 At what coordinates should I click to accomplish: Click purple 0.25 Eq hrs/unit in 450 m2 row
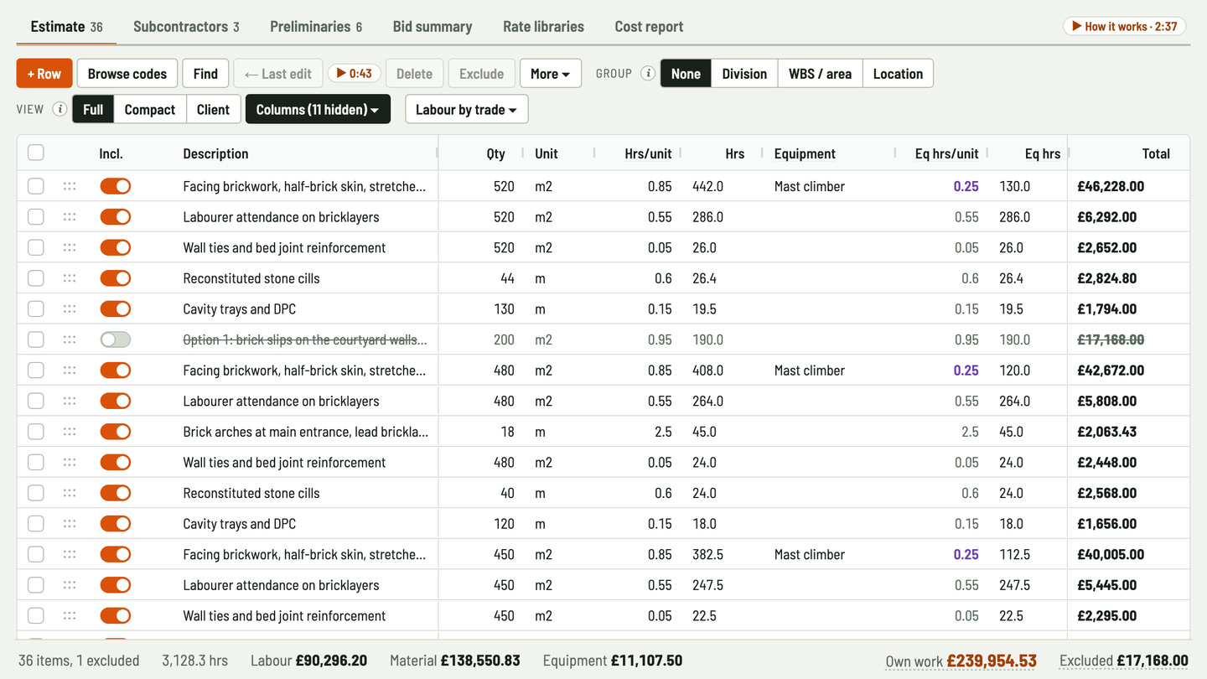tap(966, 555)
